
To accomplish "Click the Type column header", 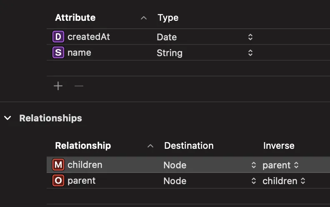I will [x=168, y=17].
